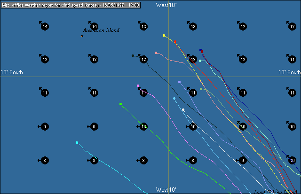Click the Ascension Island orange map marker
Image resolution: width=301 pixels, height=194 pixels.
click(x=82, y=36)
